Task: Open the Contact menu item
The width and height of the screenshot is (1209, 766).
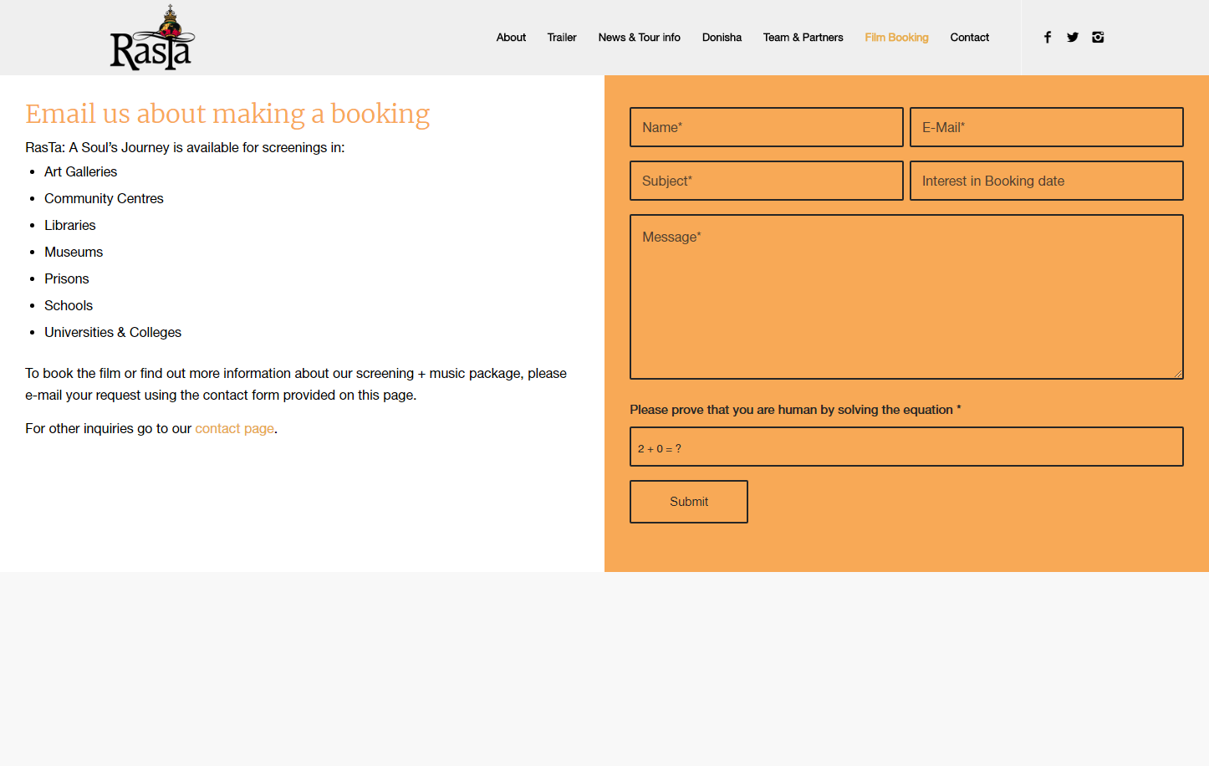Action: 970,38
